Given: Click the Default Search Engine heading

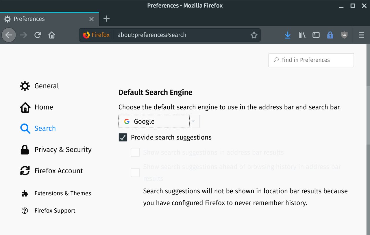Looking at the screenshot, I should pyautogui.click(x=156, y=92).
